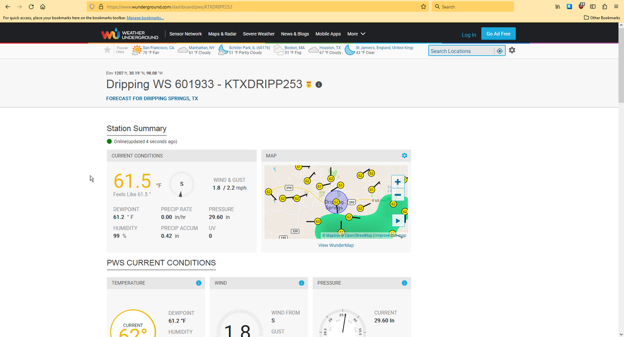The image size is (624, 337).
Task: Open the Other Bookmarks folder
Action: click(602, 18)
